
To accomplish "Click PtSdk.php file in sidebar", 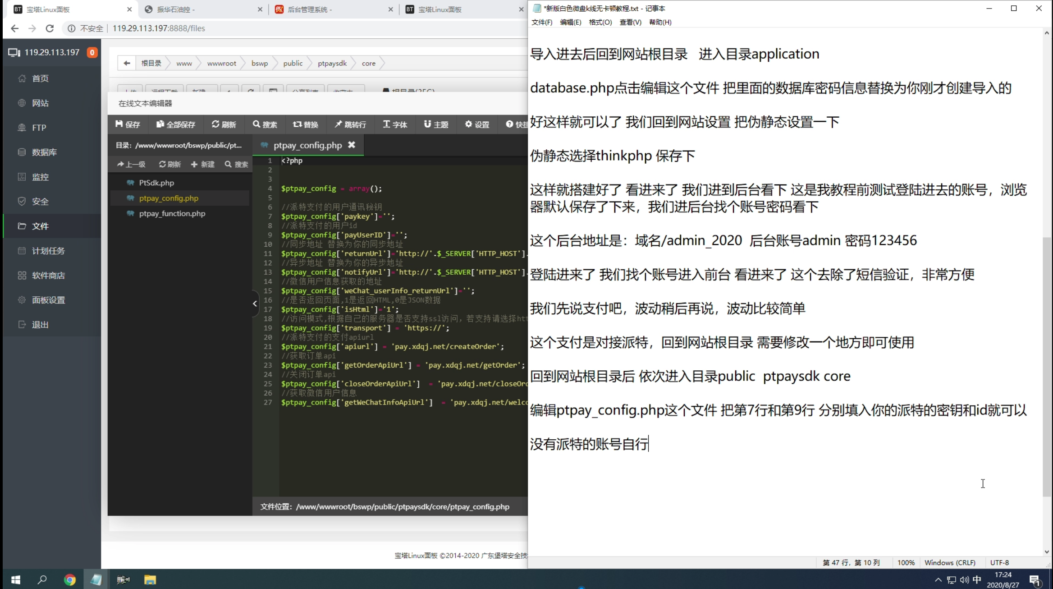I will (156, 182).
